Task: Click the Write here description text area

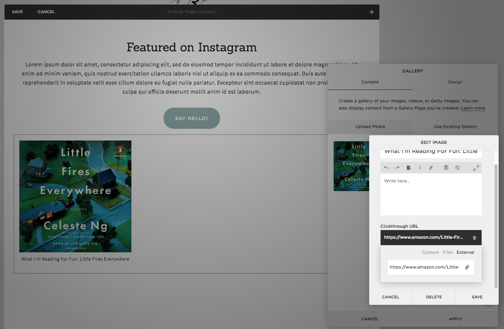Action: point(431,194)
